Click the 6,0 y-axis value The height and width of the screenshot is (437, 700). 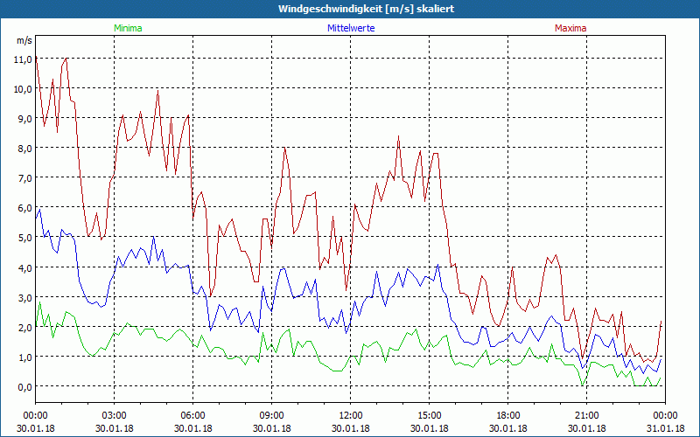point(25,208)
